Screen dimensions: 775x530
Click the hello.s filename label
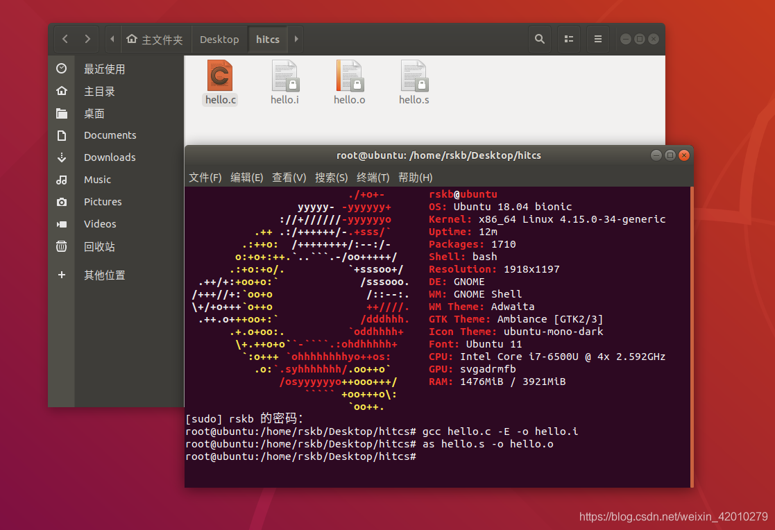tap(414, 100)
